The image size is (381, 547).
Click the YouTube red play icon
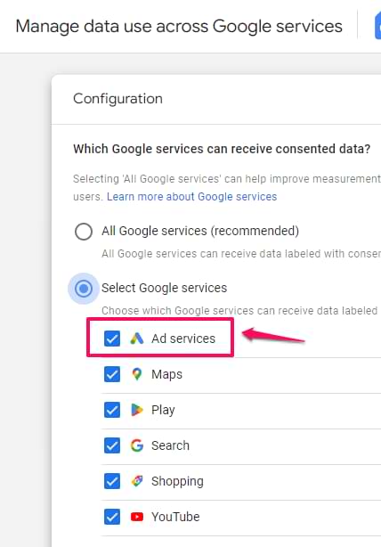pyautogui.click(x=137, y=517)
